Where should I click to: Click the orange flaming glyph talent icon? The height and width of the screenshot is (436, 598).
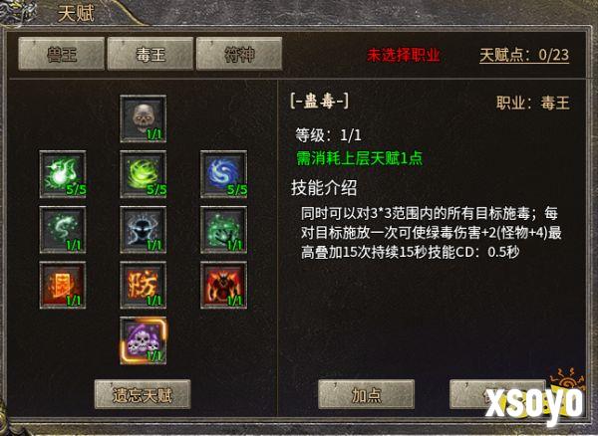(143, 285)
